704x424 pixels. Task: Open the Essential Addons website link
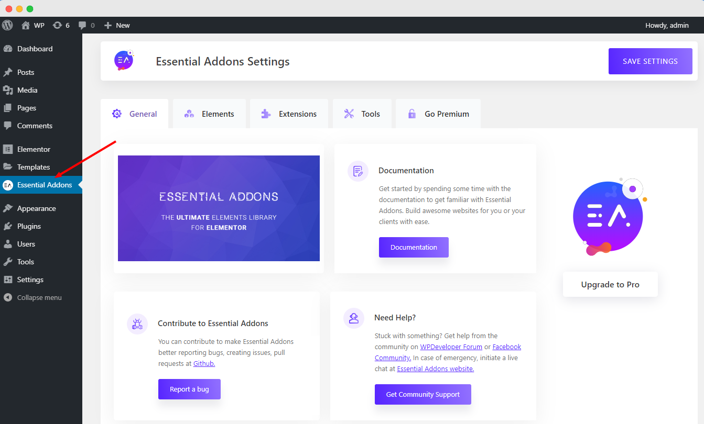[x=435, y=369]
